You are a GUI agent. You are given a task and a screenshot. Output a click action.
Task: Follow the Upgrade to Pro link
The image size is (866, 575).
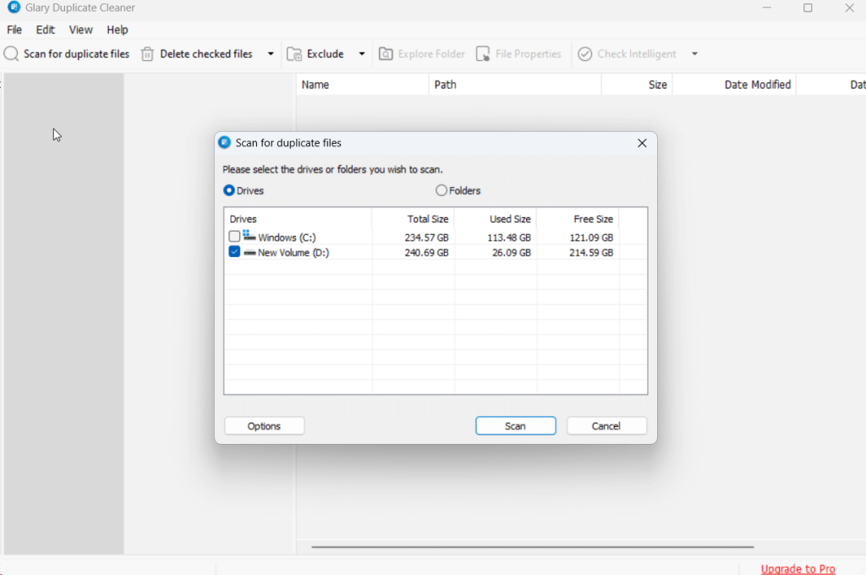click(x=797, y=568)
